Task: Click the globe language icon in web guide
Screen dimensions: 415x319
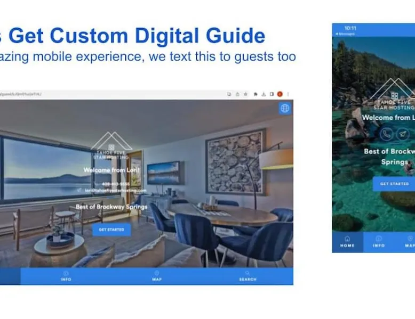Action: click(285, 108)
